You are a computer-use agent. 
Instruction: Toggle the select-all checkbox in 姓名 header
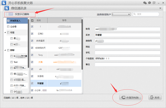pyautogui.click(x=32, y=20)
